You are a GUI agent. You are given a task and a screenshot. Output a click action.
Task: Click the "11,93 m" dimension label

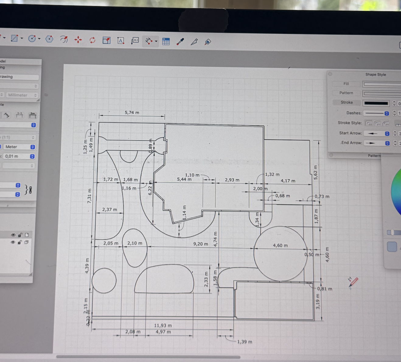163,325
